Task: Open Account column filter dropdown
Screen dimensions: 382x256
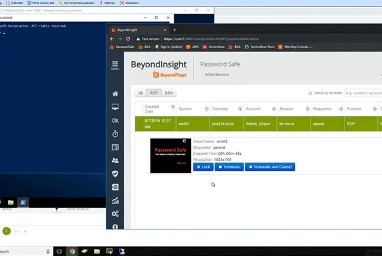Action: [x=273, y=109]
